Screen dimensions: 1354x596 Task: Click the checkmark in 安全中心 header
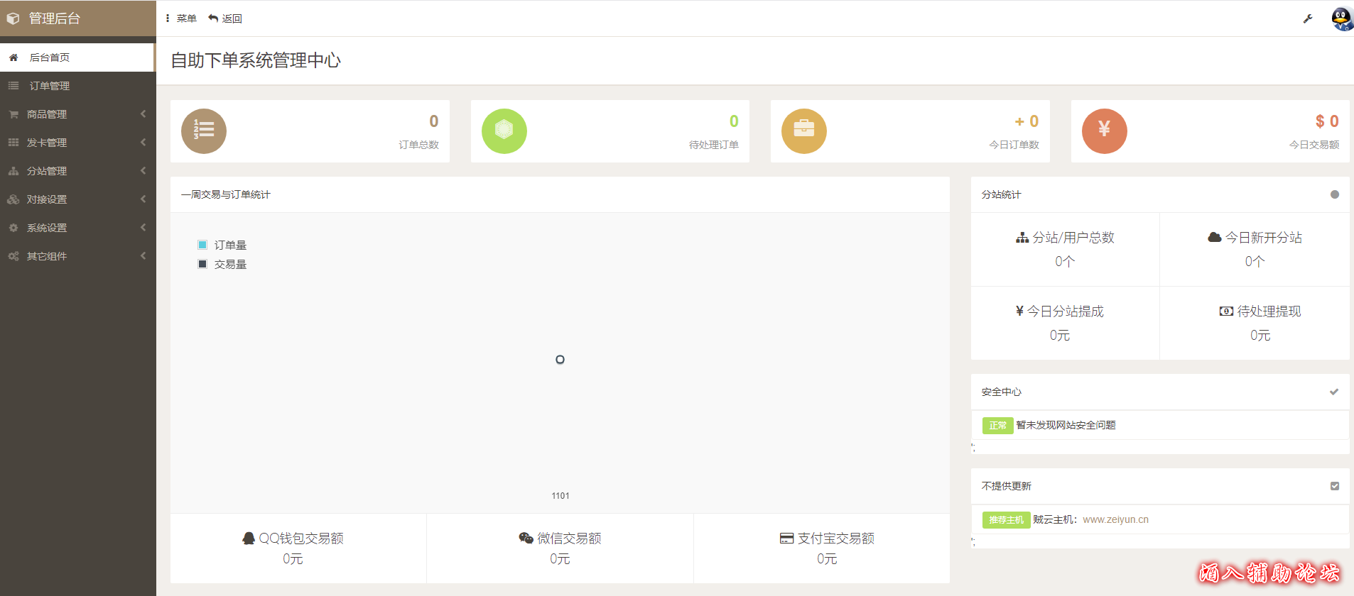pyautogui.click(x=1334, y=392)
